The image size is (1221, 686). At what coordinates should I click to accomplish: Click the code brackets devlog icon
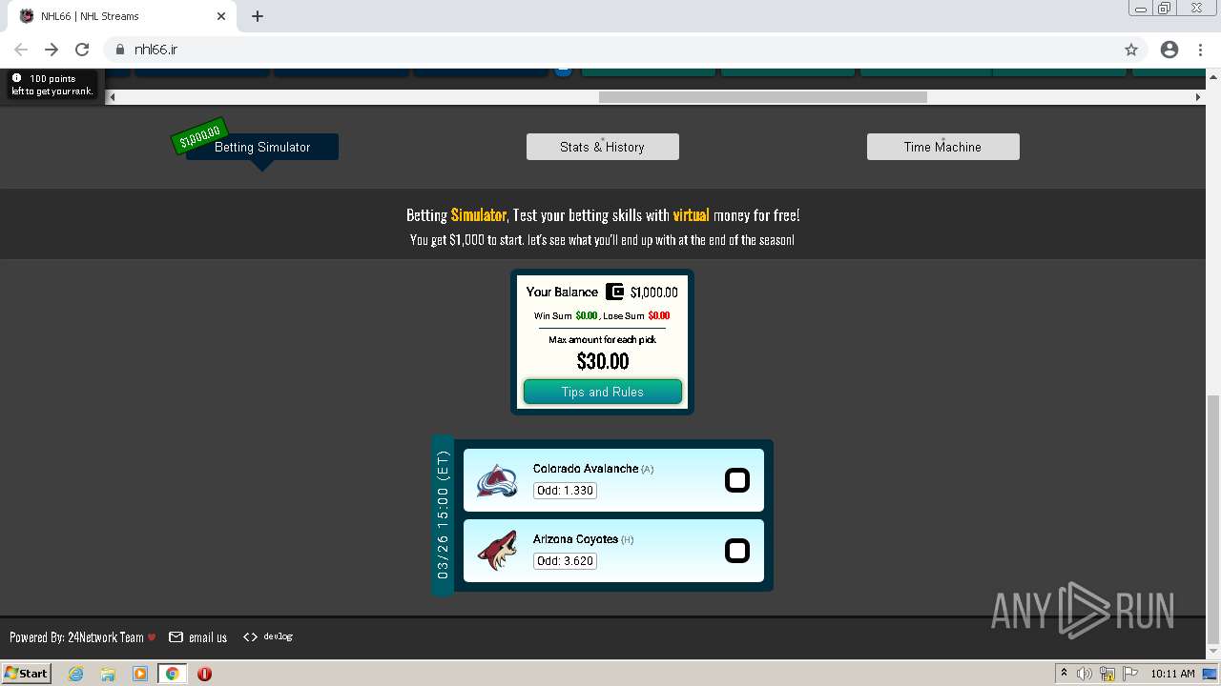pyautogui.click(x=250, y=636)
